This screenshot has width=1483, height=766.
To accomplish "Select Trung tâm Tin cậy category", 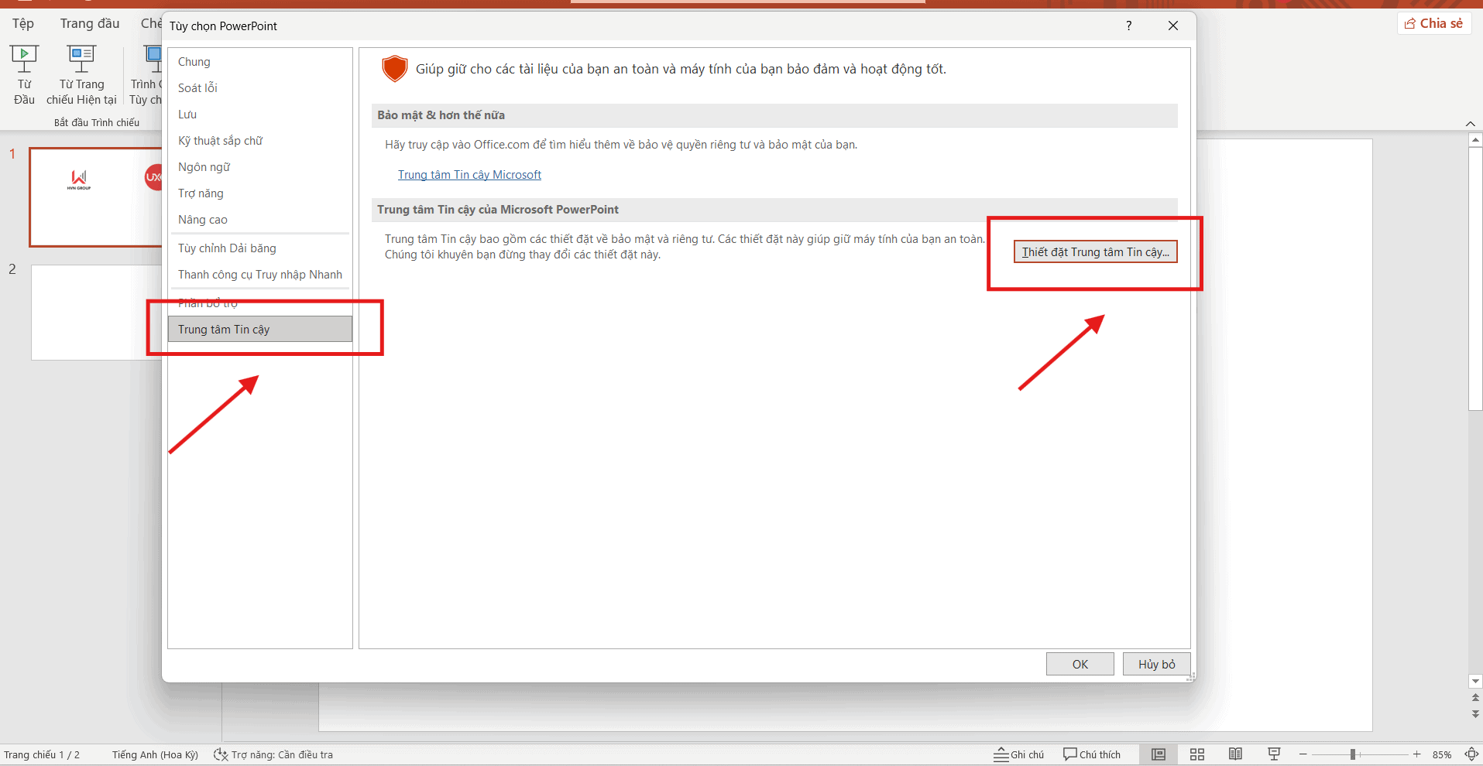I will pos(260,330).
